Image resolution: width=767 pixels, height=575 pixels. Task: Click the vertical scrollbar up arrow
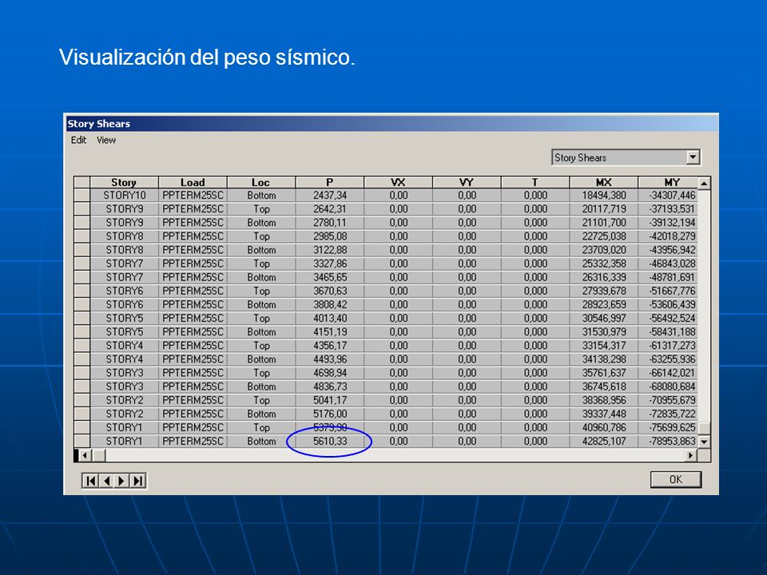[704, 184]
